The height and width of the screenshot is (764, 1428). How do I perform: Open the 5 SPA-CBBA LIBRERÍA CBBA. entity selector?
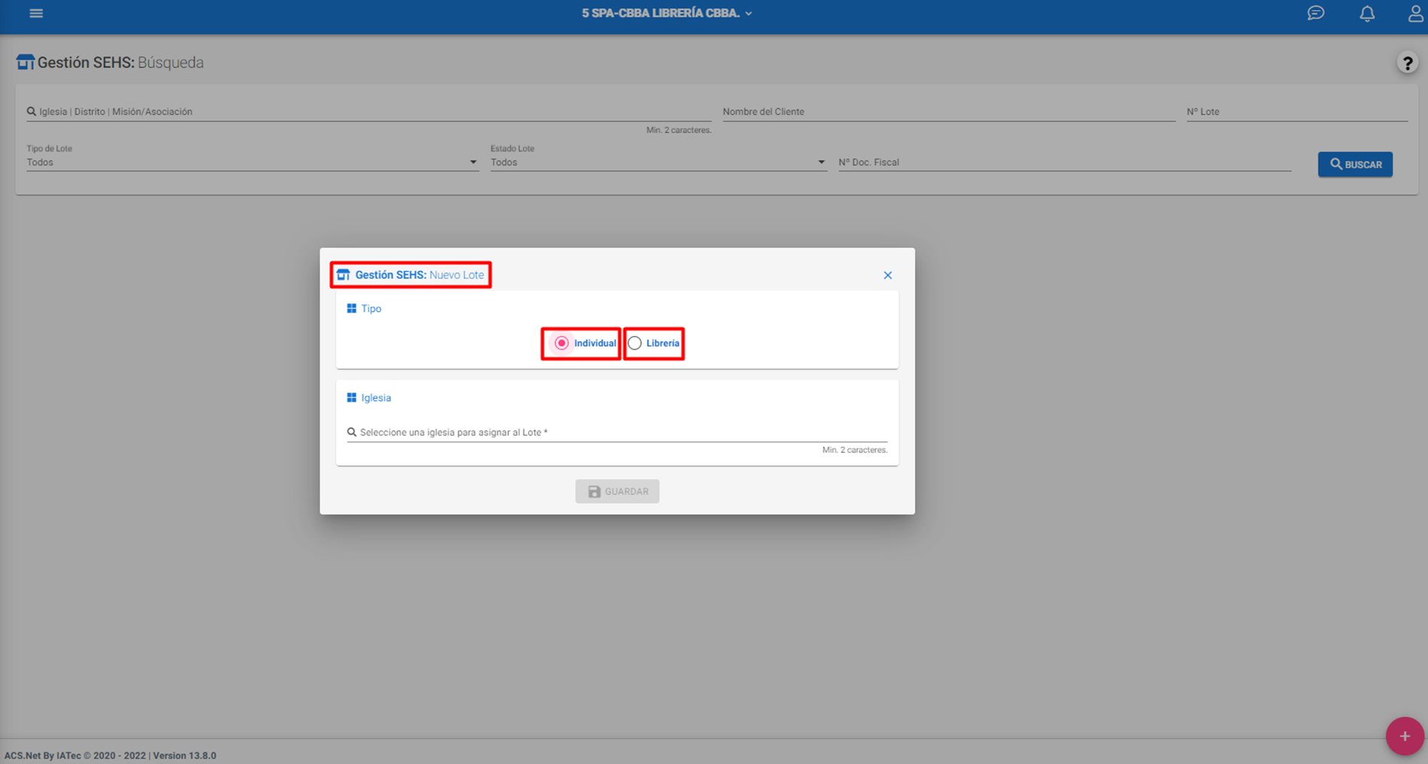(667, 14)
